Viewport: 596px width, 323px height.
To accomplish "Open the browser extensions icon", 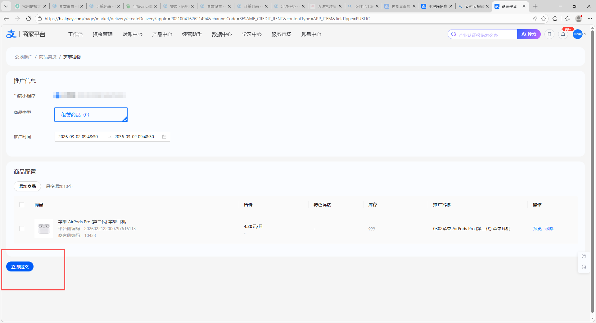I will 555,19.
